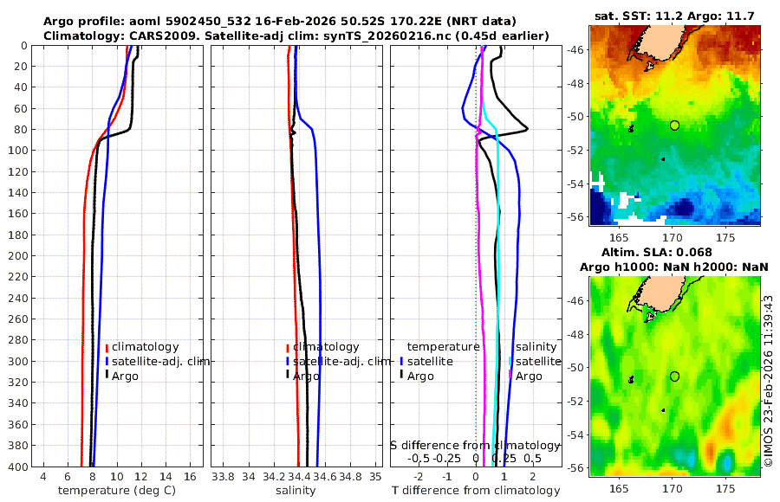Viewport: 780px width, 502px height.
Task: Click the IMOS copyright timestamp text
Action: tap(768, 381)
